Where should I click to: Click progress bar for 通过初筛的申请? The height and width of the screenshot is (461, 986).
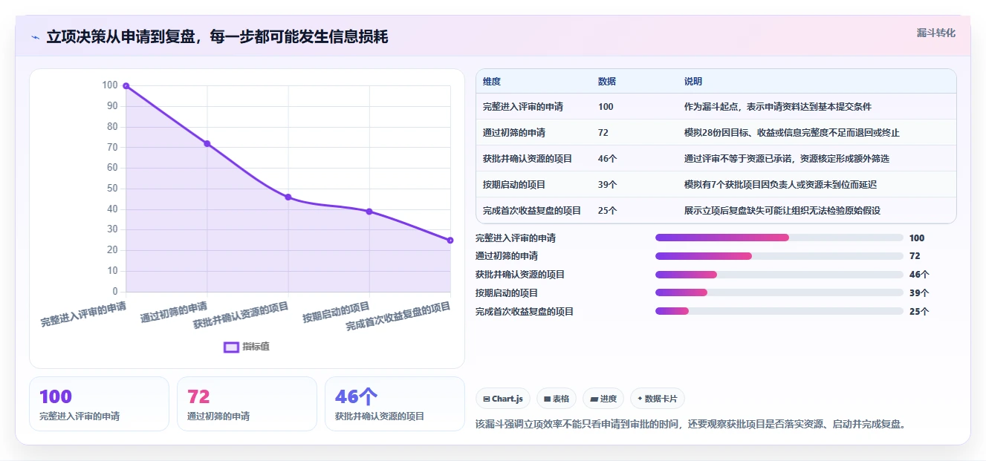click(779, 256)
